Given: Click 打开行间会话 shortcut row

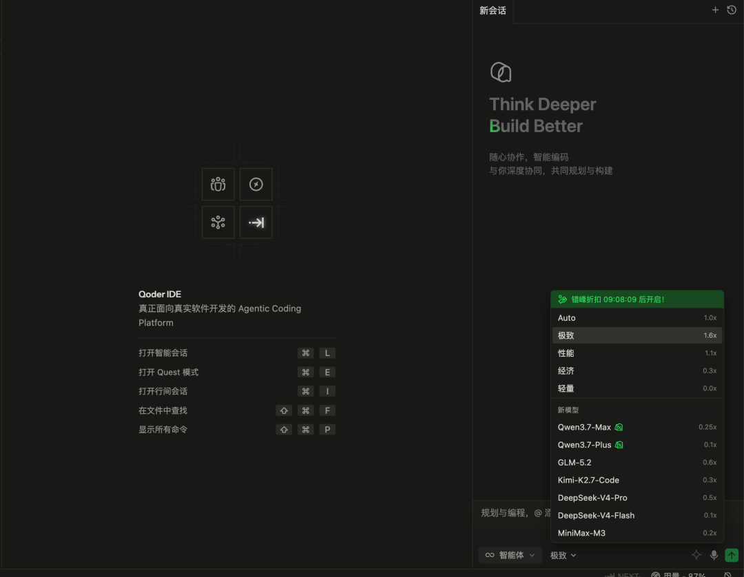Looking at the screenshot, I should [x=237, y=391].
